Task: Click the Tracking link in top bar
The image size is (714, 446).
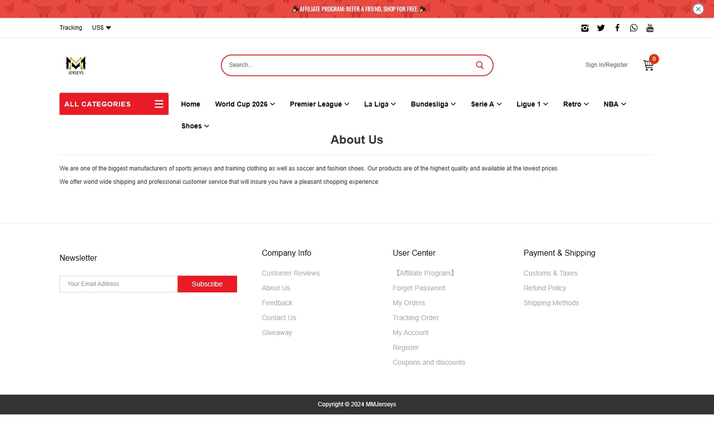Action: click(71, 28)
